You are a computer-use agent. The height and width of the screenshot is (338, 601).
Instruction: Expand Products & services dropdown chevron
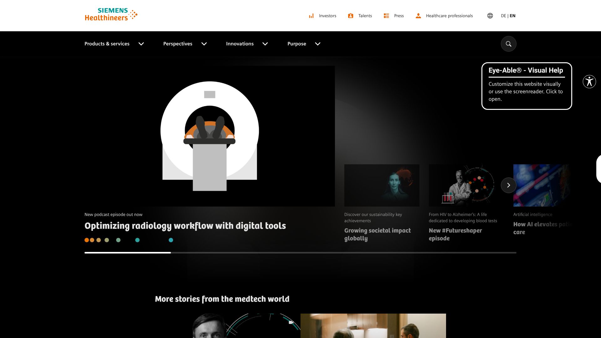[141, 44]
